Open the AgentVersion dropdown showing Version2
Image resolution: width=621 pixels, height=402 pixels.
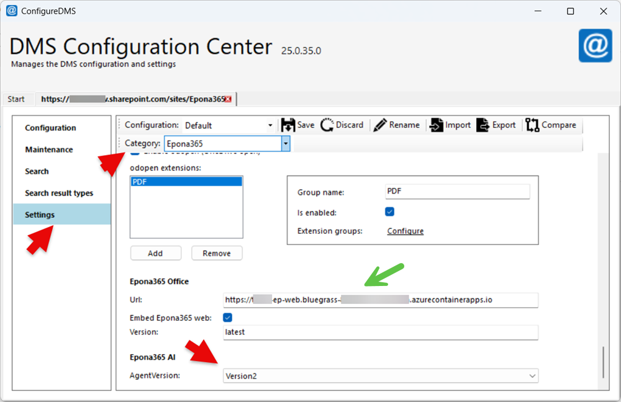[x=381, y=376]
